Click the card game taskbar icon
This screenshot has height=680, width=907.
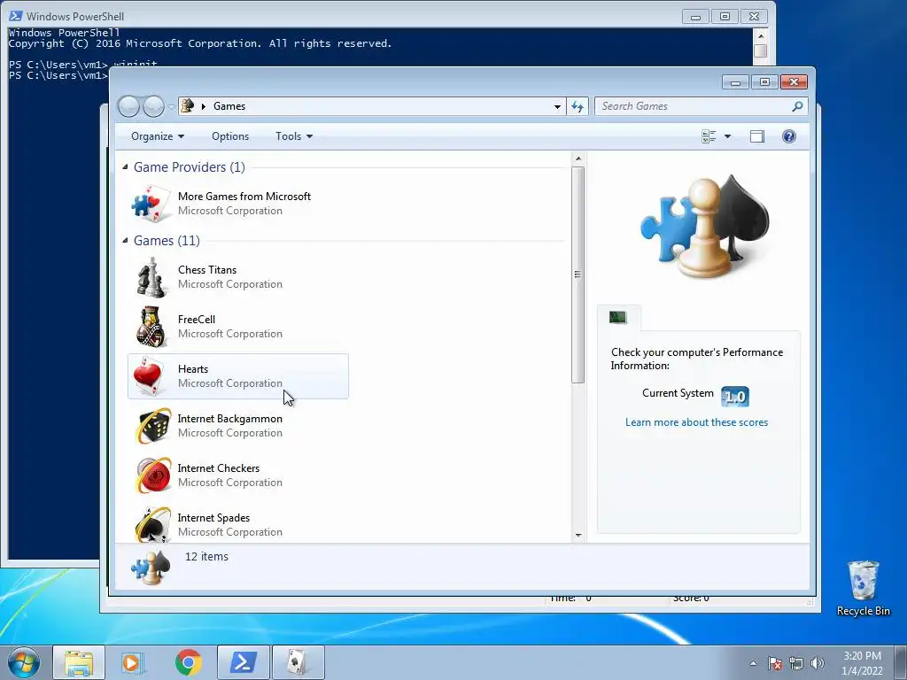tap(298, 662)
